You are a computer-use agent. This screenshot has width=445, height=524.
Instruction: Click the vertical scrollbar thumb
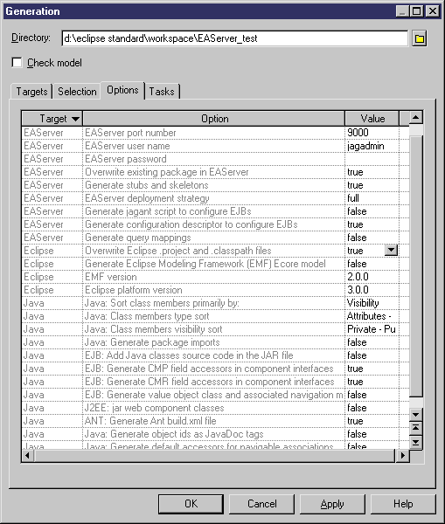tap(416, 266)
